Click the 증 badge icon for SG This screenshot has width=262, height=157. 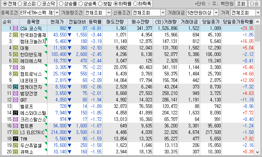(16, 67)
